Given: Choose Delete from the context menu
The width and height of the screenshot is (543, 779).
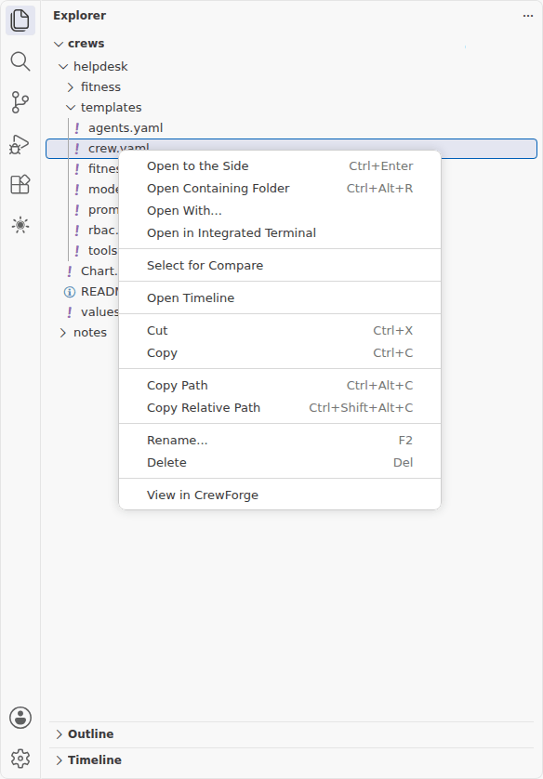Looking at the screenshot, I should click(x=280, y=463).
